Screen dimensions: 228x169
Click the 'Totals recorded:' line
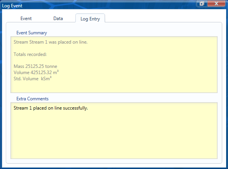[30, 54]
